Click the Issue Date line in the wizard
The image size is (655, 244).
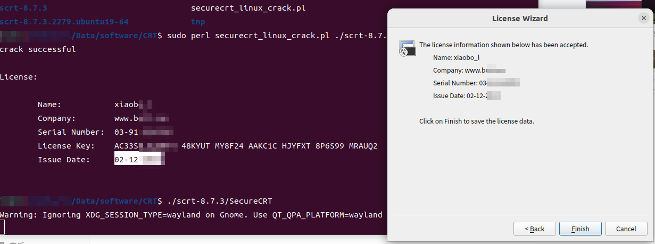coord(467,96)
